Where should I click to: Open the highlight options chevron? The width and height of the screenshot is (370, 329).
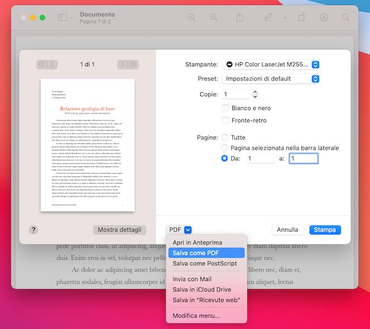285,18
